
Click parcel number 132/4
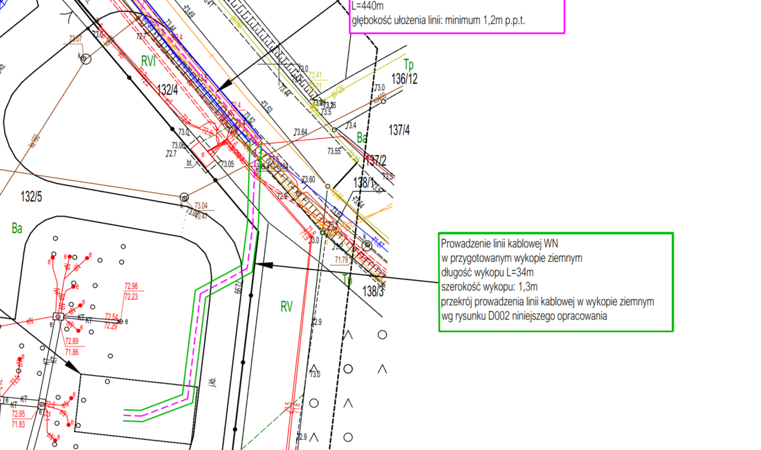pos(168,90)
